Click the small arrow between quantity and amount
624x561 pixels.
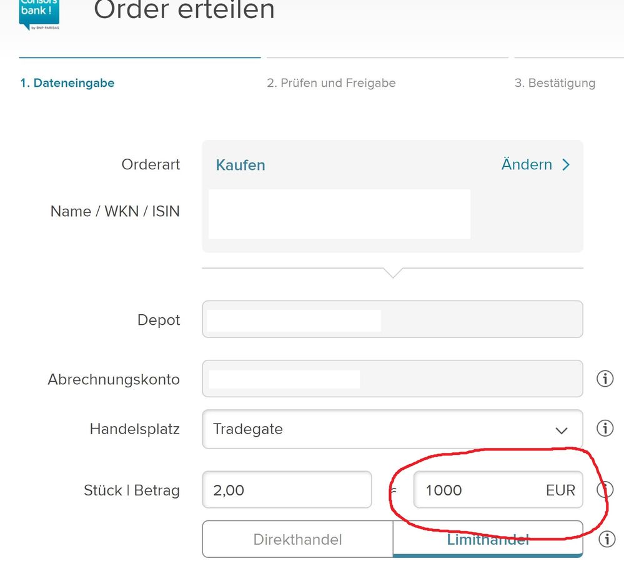(x=393, y=490)
